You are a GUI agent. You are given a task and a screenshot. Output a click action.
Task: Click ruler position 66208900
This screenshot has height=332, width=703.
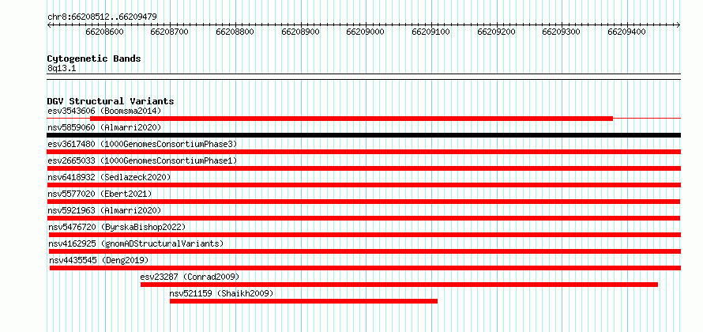pyautogui.click(x=300, y=32)
